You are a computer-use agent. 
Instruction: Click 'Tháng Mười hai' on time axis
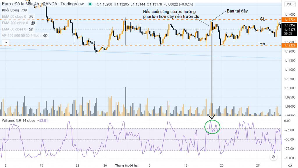tap(127, 165)
